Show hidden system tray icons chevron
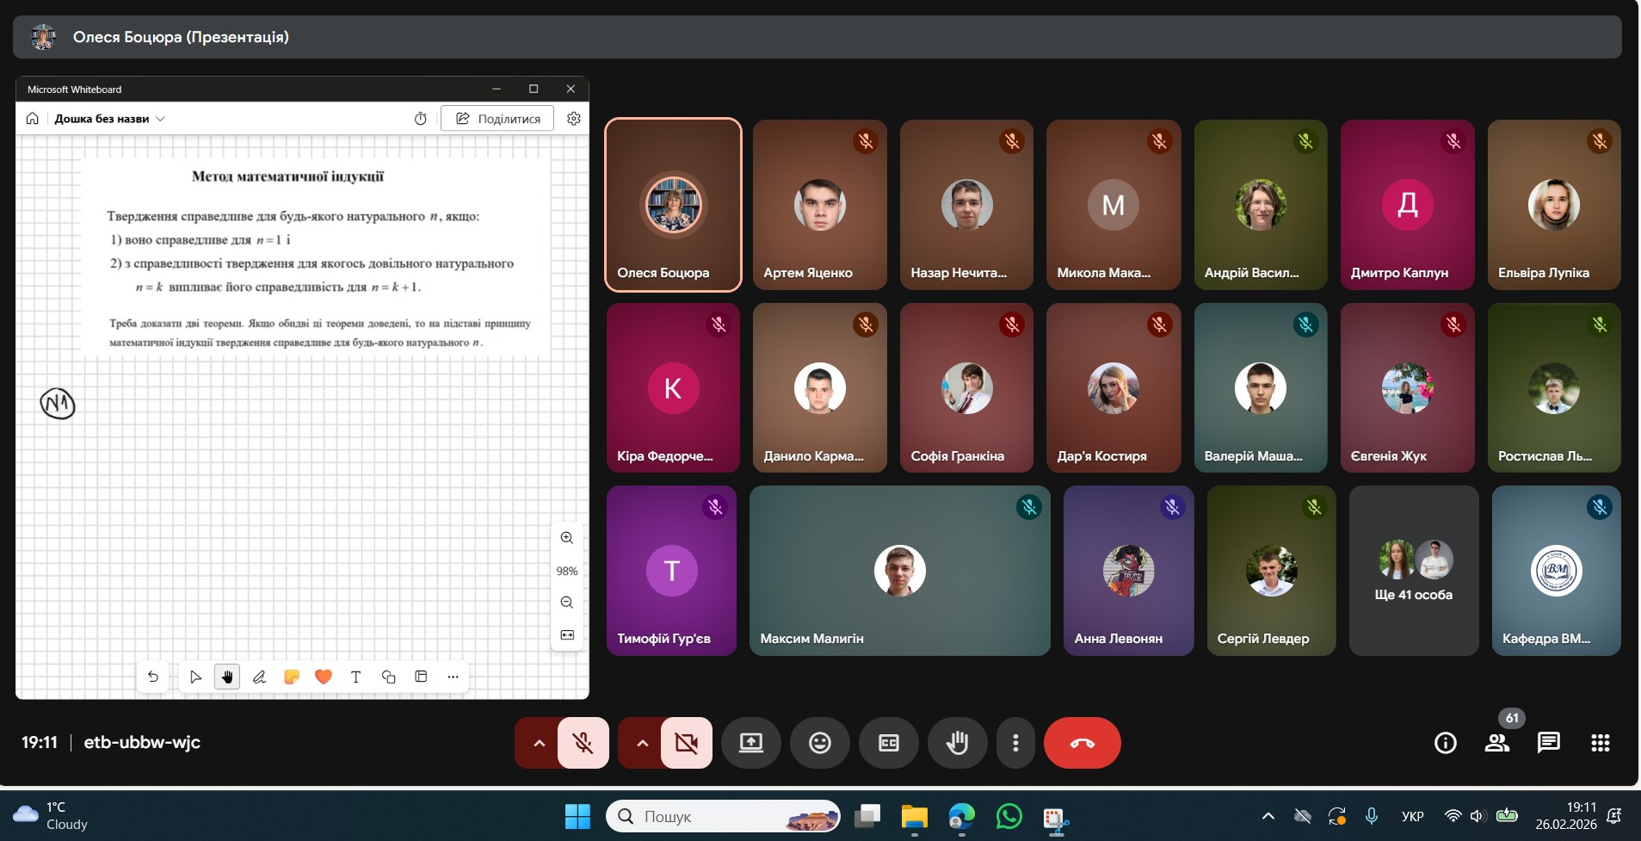The image size is (1641, 841). tap(1268, 816)
